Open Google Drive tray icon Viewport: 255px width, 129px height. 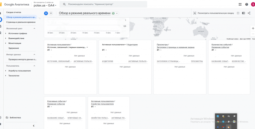[x=234, y=122]
